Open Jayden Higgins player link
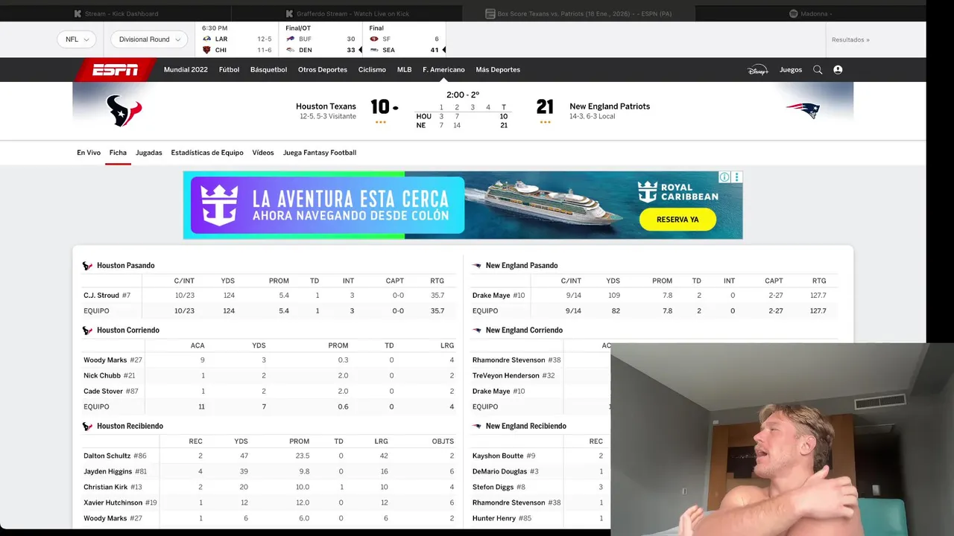Image resolution: width=954 pixels, height=536 pixels. (x=107, y=471)
